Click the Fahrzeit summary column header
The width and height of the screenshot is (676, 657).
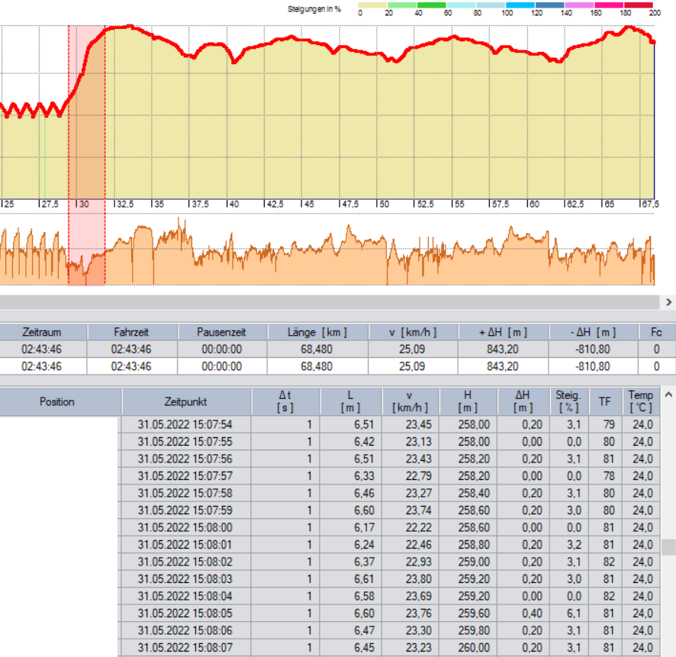click(x=132, y=333)
